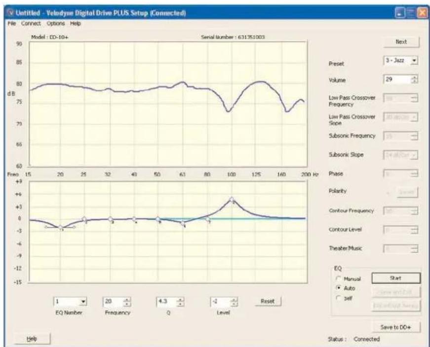Decrease Frequency with down spinner
This screenshot has width=430, height=347.
point(127,304)
